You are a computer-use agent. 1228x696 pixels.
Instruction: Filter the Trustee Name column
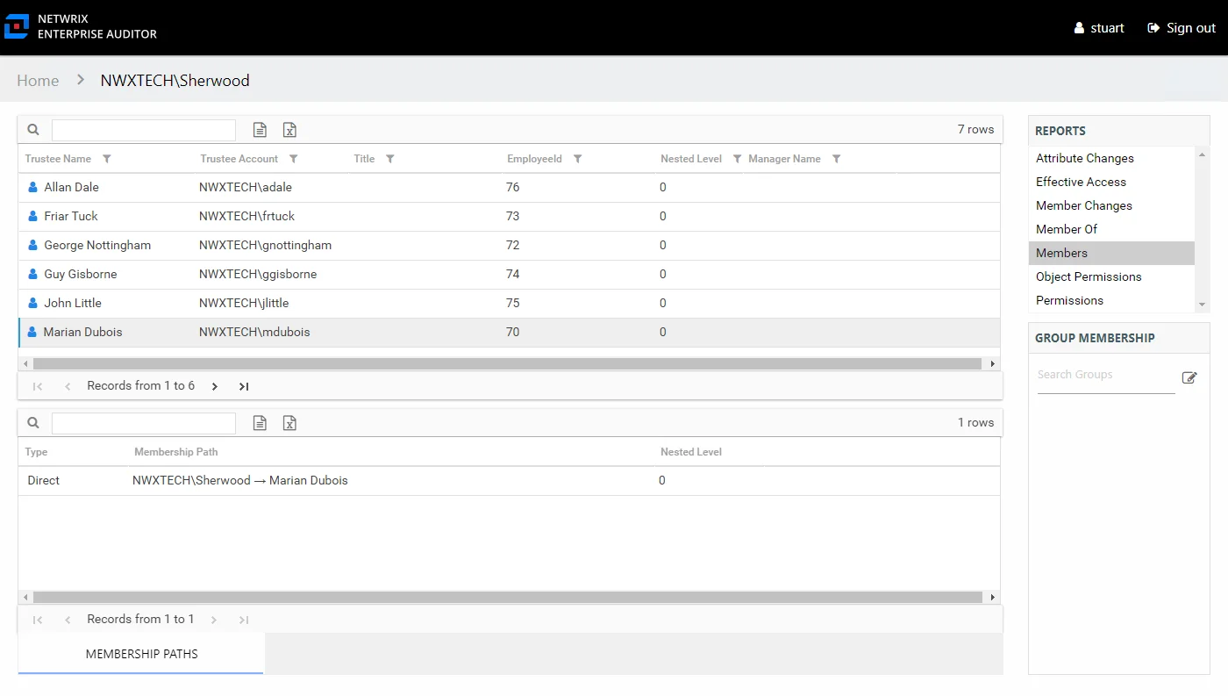pyautogui.click(x=107, y=159)
